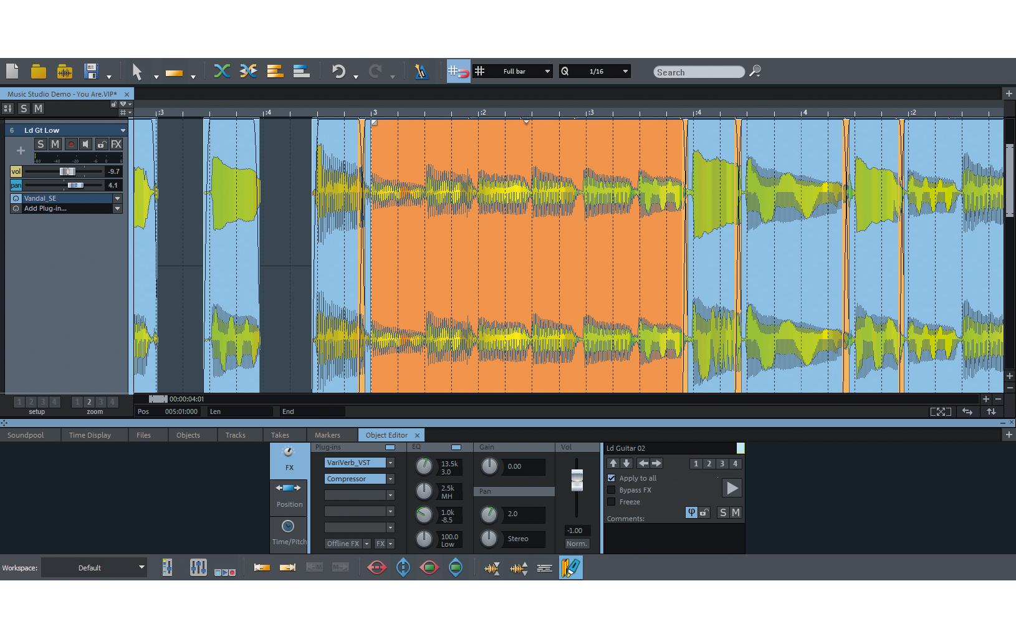The image size is (1016, 639).
Task: Uncheck the Apply to all checkbox
Action: tap(611, 478)
